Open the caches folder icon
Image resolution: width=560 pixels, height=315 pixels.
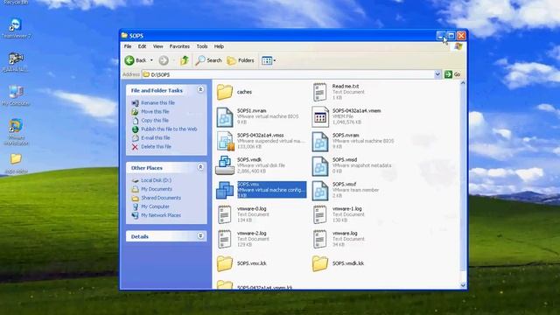[x=225, y=92]
